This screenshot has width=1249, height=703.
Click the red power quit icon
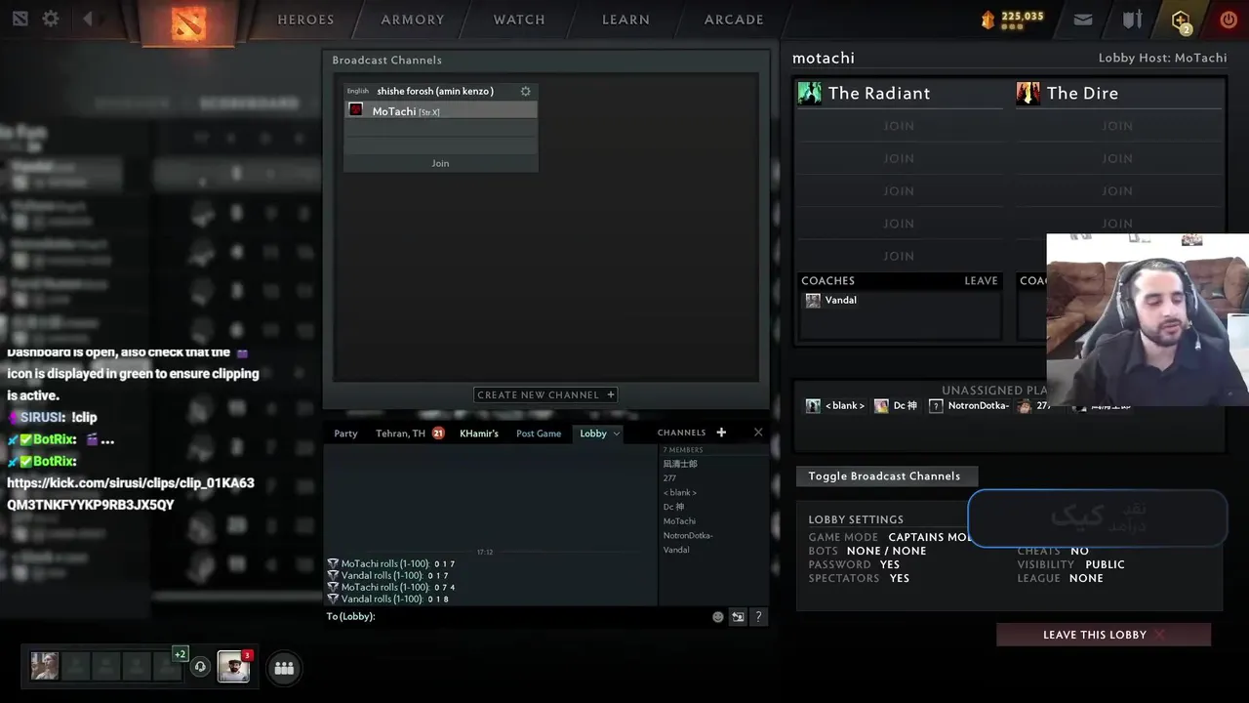[x=1229, y=20]
